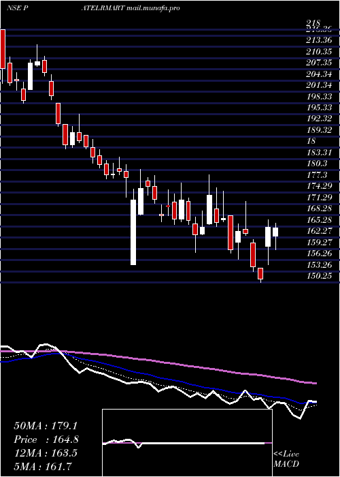
Task: Click the 207.35 price level label
Action: click(319, 63)
